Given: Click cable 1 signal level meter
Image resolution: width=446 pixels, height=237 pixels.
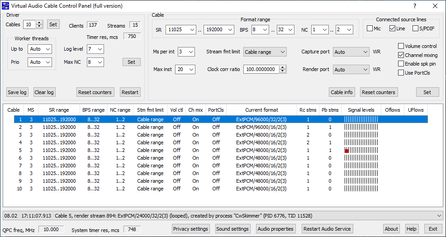Looking at the screenshot, I should pyautogui.click(x=361, y=119).
